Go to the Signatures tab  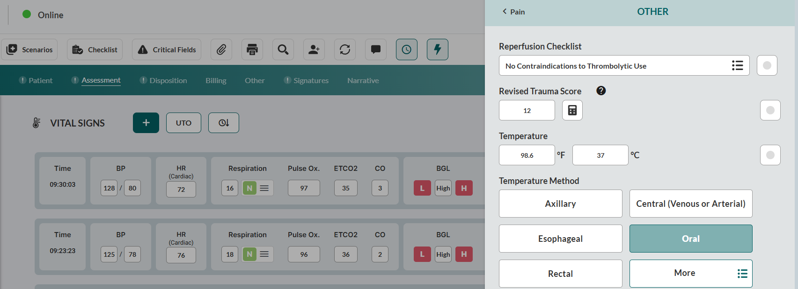click(x=306, y=80)
